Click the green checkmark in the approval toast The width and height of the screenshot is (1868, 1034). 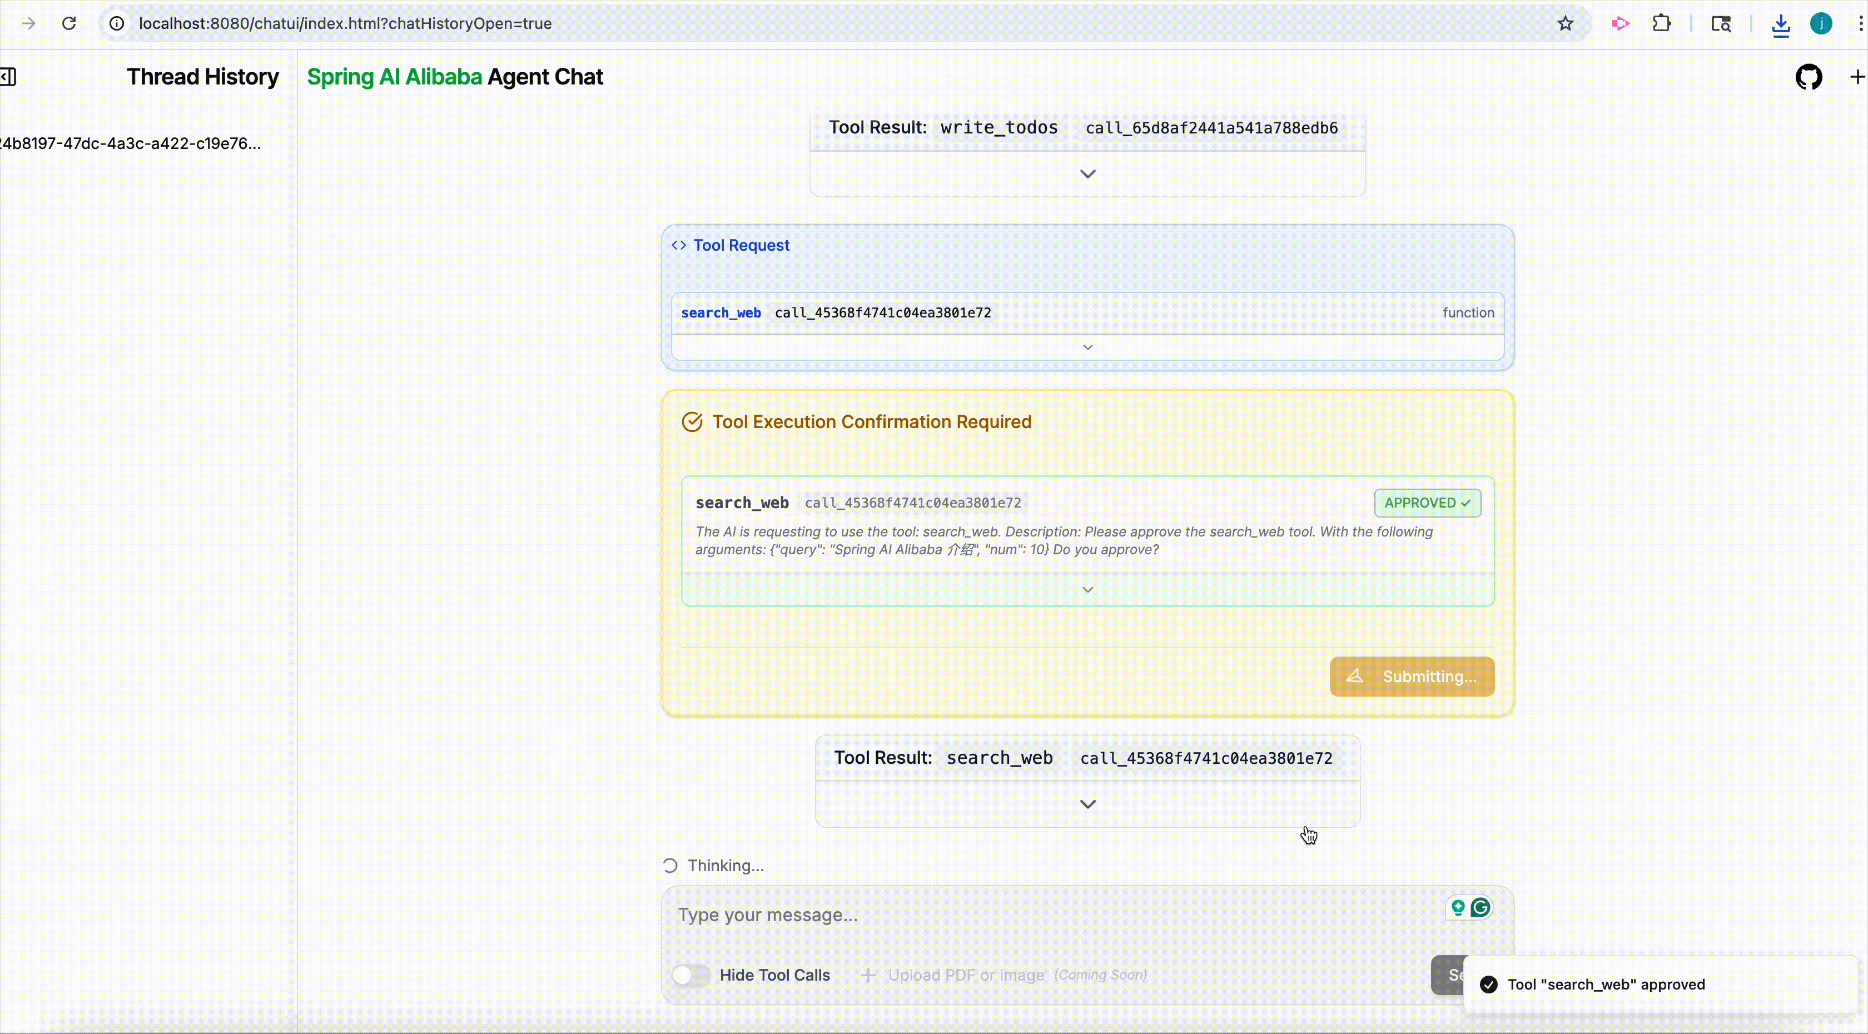(1488, 984)
